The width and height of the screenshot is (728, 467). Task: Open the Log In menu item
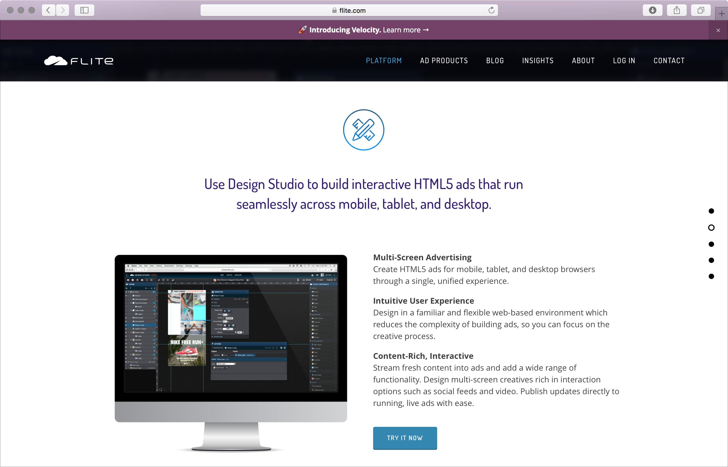tap(624, 61)
